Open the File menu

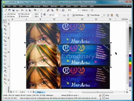pos(9,6)
